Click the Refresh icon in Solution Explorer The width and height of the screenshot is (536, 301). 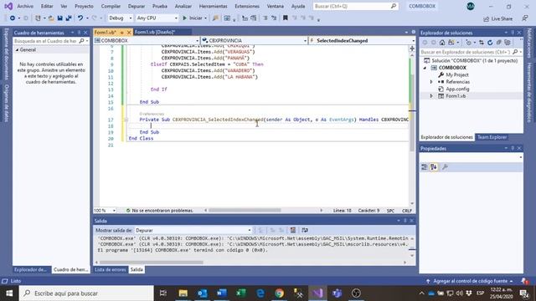pos(490,43)
